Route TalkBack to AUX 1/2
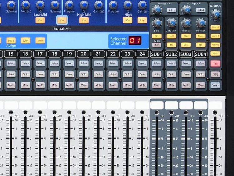Screen dimensions: 234x176 point(215,28)
